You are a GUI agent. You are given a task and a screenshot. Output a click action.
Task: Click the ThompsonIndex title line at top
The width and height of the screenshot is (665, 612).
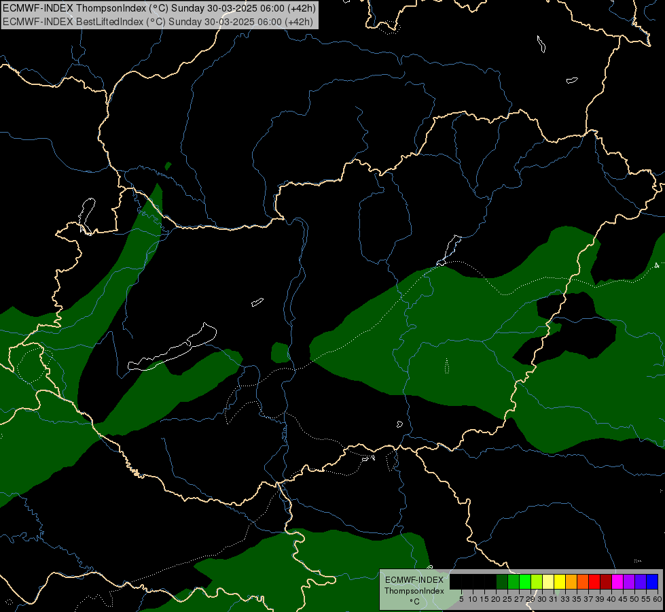pos(159,8)
